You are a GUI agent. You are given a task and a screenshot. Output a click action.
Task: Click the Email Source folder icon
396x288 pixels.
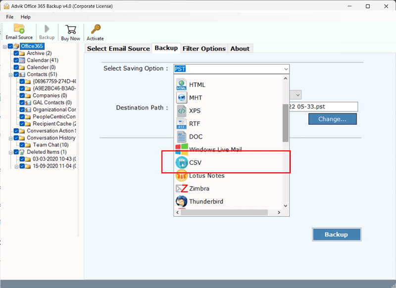point(19,29)
